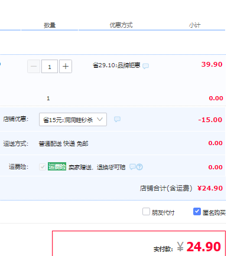Screen dimensions: 247x256
Task: Click comment bubble icon beside store discount dropdown
Action: (117, 119)
